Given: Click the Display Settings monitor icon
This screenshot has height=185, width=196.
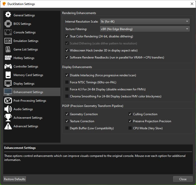Looking at the screenshot, I should click(x=8, y=83).
